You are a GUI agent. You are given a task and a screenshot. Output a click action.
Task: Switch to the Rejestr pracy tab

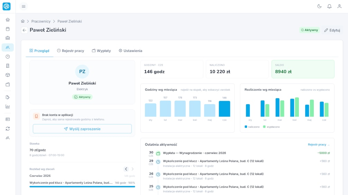[x=71, y=51]
